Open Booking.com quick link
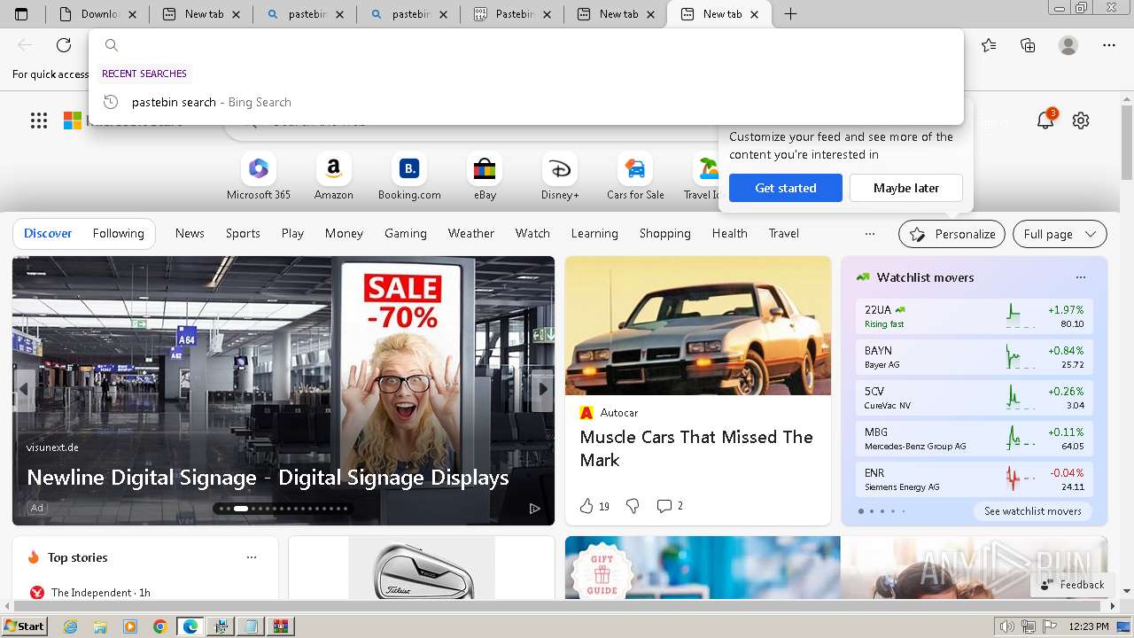Viewport: 1134px width, 638px height. click(x=409, y=176)
